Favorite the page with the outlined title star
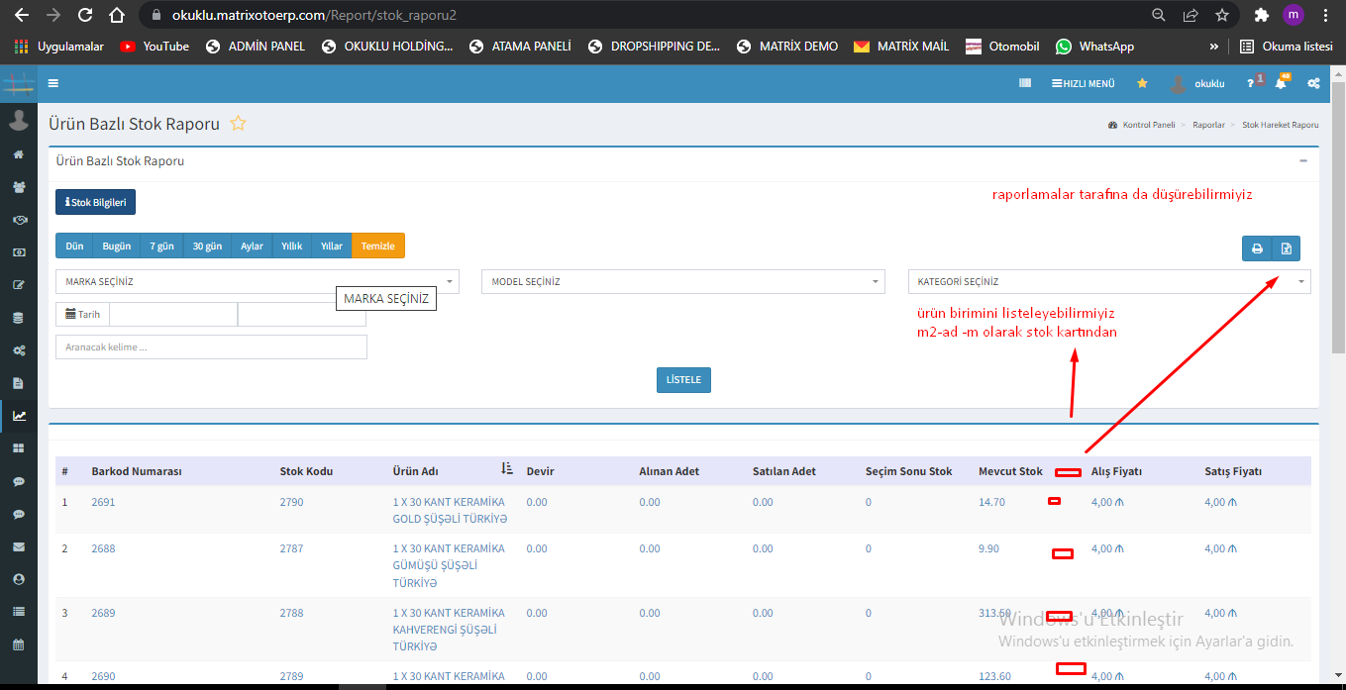Viewport: 1346px width, 690px height. point(238,124)
